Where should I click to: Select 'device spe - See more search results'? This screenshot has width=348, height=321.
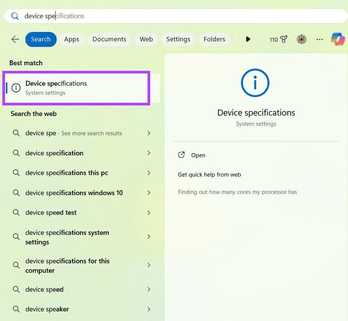(74, 133)
